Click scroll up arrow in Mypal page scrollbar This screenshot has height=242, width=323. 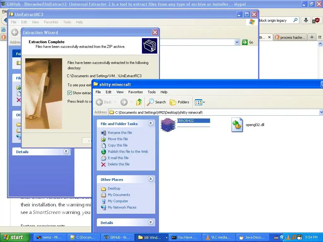tap(320, 43)
